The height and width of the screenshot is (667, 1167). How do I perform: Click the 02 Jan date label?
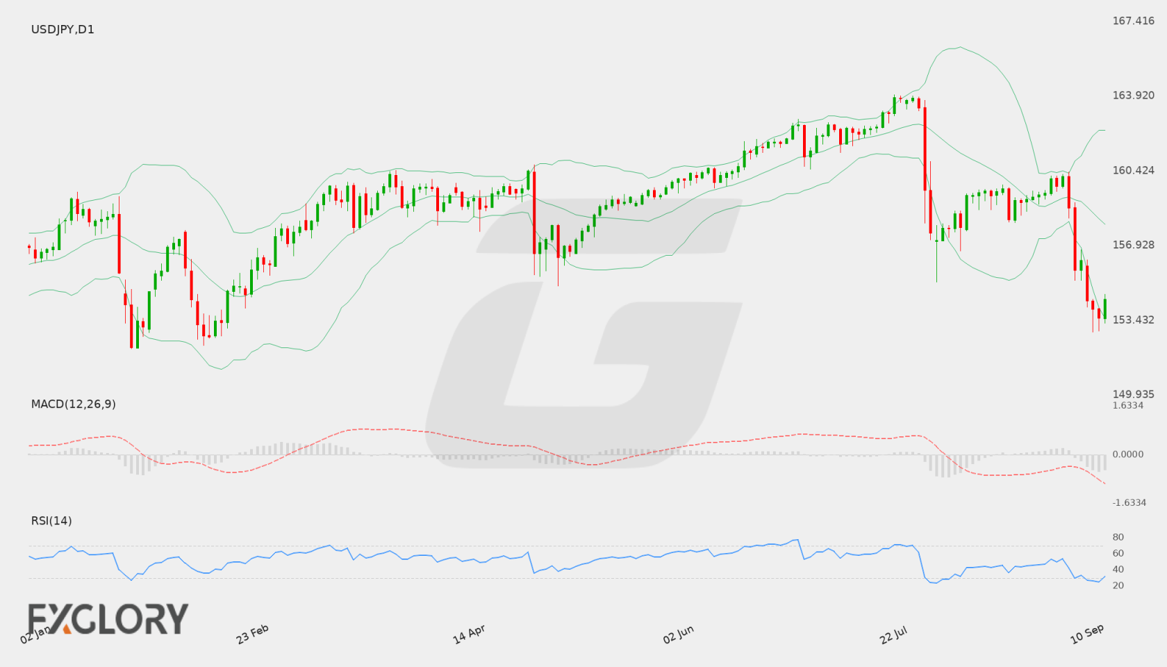pos(35,634)
